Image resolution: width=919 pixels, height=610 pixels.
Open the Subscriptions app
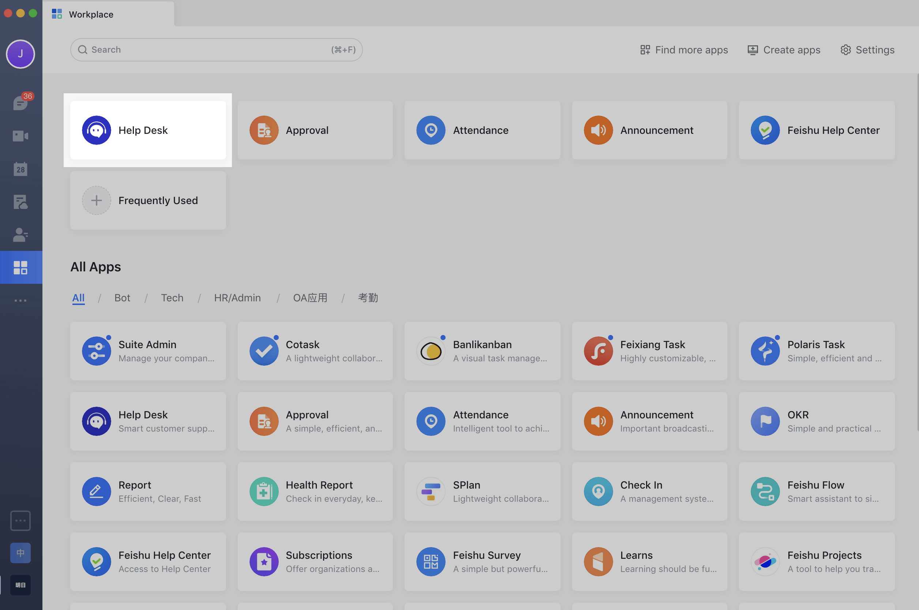pos(315,562)
